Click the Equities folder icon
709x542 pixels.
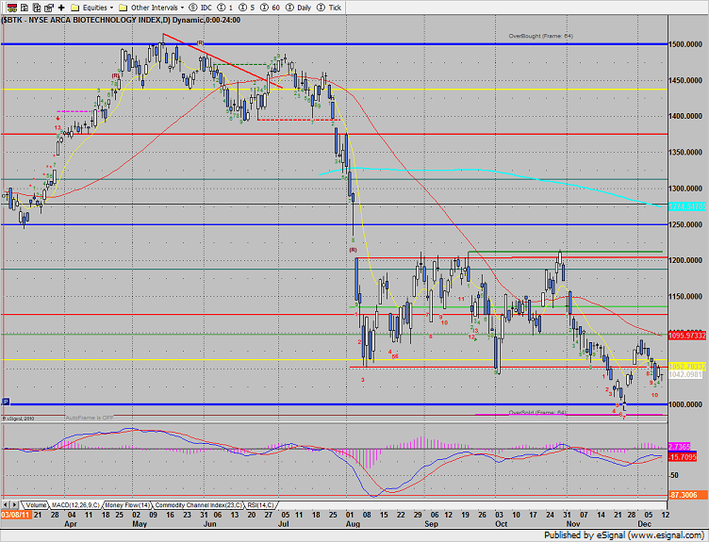pyautogui.click(x=75, y=8)
